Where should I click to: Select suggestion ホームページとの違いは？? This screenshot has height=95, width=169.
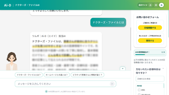[x=57, y=75]
